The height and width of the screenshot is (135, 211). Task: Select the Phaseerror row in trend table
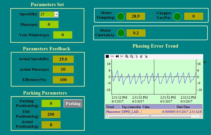tap(154, 112)
